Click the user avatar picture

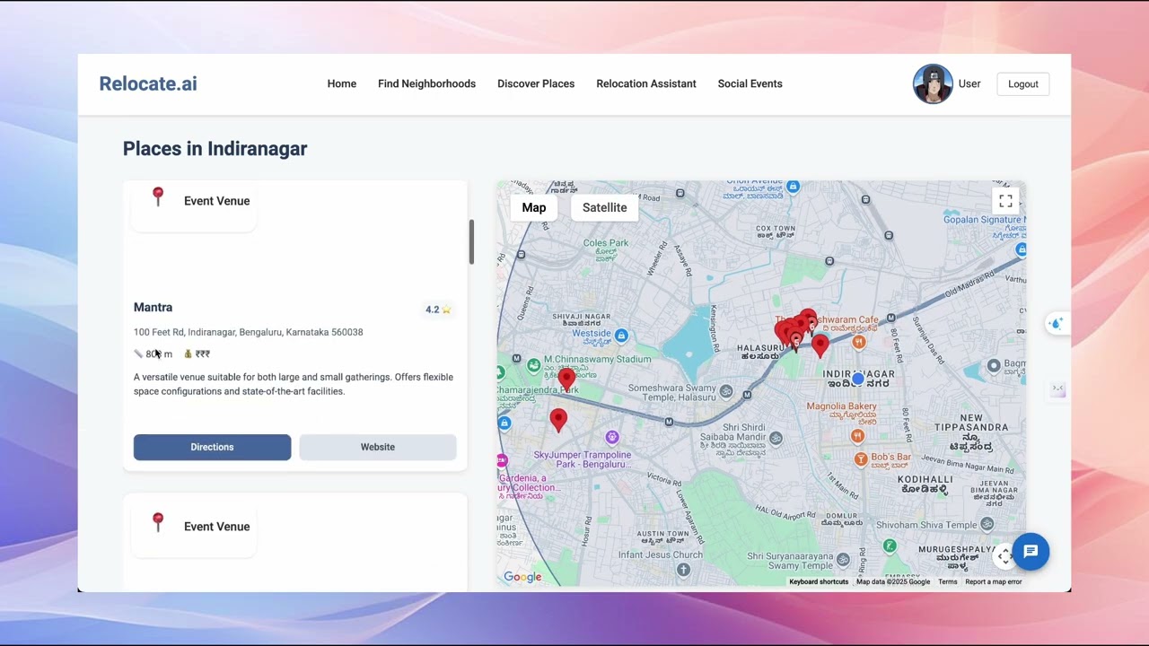933,83
